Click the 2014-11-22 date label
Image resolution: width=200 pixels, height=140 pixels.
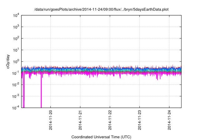(110, 120)
